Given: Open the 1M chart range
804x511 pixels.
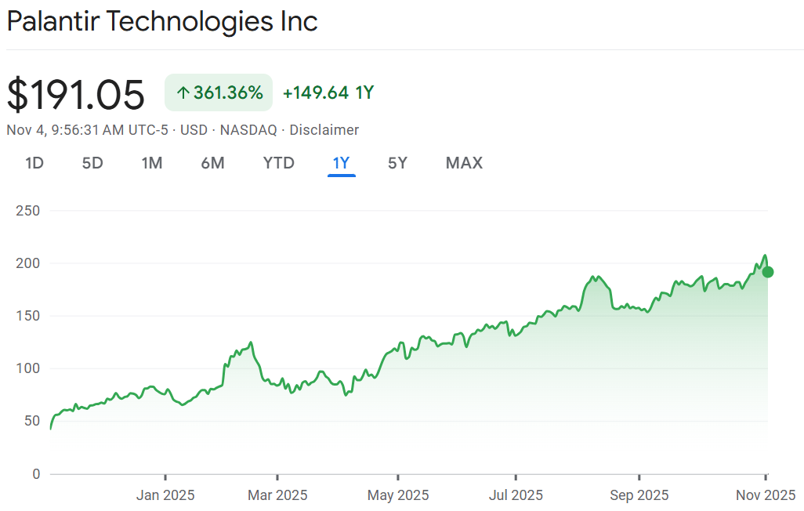Looking at the screenshot, I should (152, 163).
